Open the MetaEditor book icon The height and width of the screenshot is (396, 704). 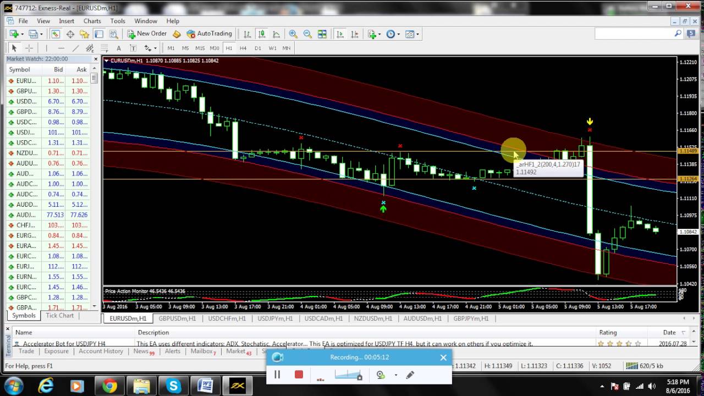click(x=177, y=34)
